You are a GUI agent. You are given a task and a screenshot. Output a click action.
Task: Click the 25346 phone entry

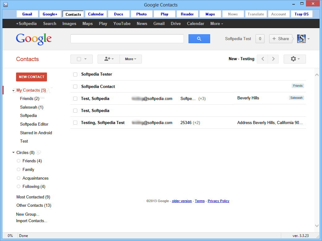(x=186, y=123)
